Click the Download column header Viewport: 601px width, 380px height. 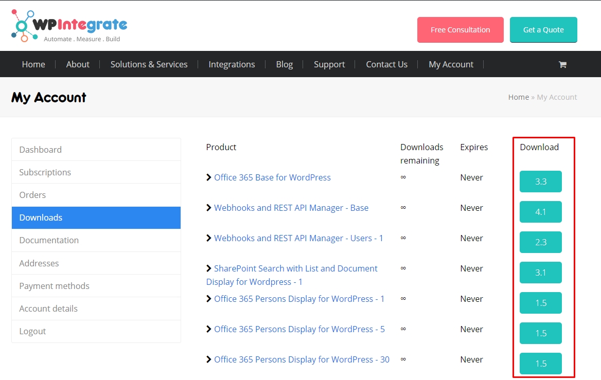(539, 147)
